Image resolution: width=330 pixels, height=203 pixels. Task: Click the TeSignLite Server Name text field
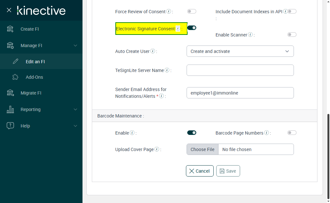pyautogui.click(x=240, y=70)
